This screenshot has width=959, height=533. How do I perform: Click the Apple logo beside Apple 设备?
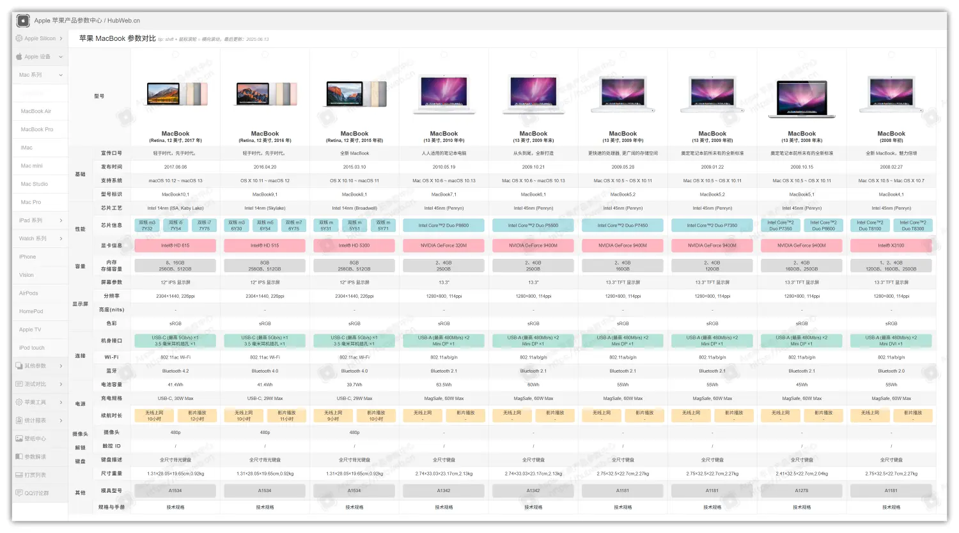[19, 57]
